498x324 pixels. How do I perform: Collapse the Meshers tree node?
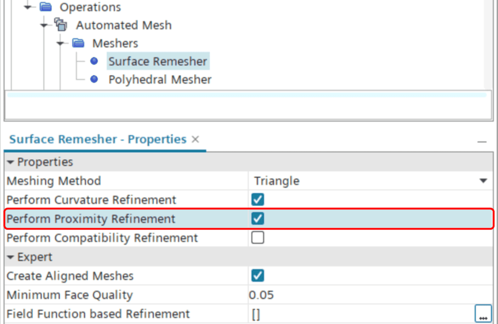(62, 43)
